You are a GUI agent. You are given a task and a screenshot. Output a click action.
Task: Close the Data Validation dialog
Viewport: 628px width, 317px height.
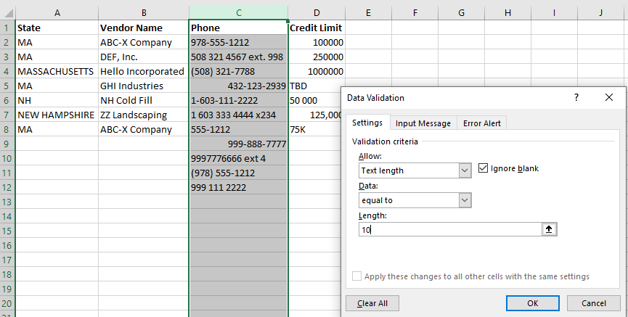(609, 97)
